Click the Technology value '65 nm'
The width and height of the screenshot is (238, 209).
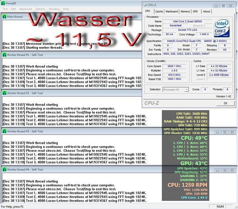click(x=170, y=34)
